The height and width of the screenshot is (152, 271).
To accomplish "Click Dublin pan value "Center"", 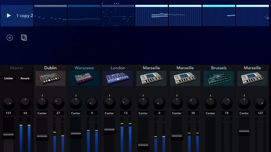I will coord(42,113).
